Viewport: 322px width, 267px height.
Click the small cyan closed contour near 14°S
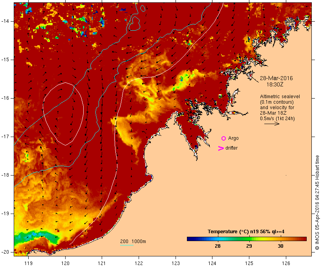pyautogui.click(x=134, y=24)
